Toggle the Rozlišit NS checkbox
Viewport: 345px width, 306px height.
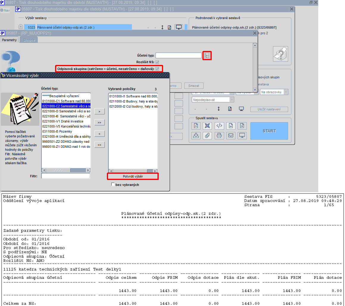[157, 62]
